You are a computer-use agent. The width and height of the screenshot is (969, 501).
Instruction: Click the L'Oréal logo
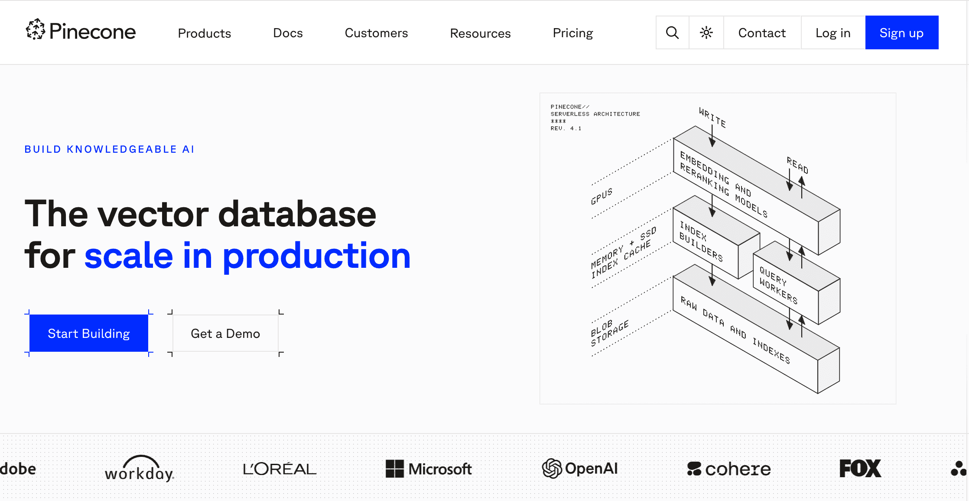pyautogui.click(x=280, y=469)
